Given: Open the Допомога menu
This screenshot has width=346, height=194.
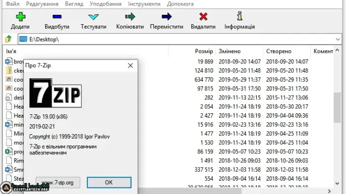Looking at the screenshot, I should (x=180, y=4).
